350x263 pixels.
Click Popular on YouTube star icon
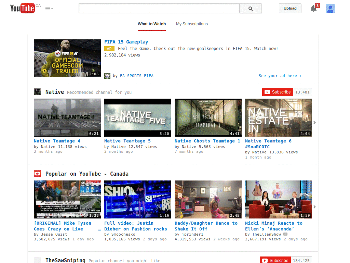[37, 174]
